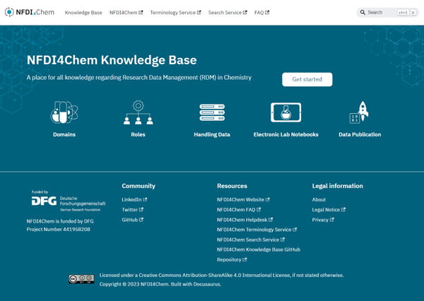This screenshot has height=301, width=424.
Task: Click the Handling Data label
Action: 212,134
